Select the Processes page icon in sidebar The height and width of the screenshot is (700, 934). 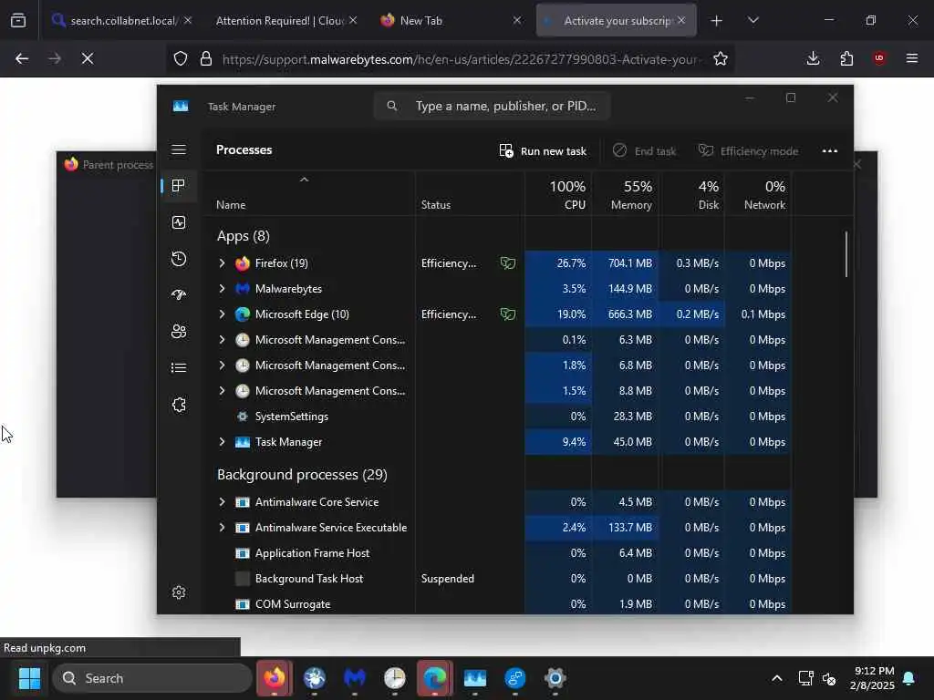(178, 186)
